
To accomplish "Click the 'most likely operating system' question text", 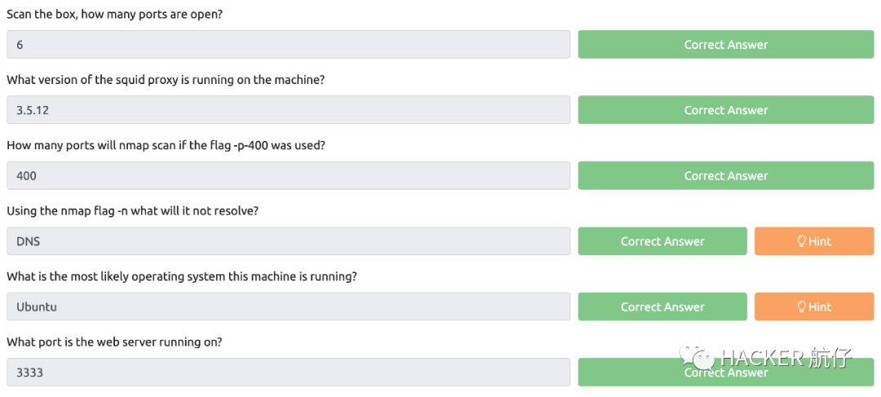I will point(181,276).
